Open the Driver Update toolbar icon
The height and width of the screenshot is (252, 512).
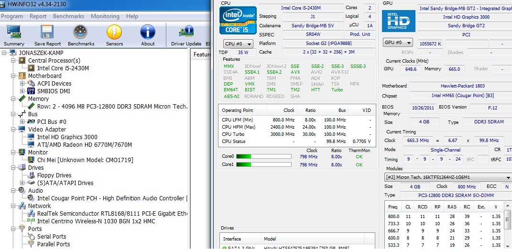(x=186, y=33)
